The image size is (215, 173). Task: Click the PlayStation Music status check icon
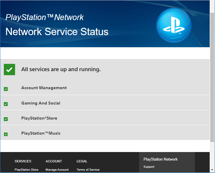(x=6, y=134)
